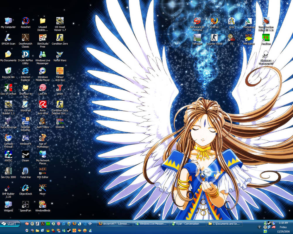The image size is (293, 234).
Task: Switch to deviantART: Submission taskbar button
Action: (x=115, y=224)
